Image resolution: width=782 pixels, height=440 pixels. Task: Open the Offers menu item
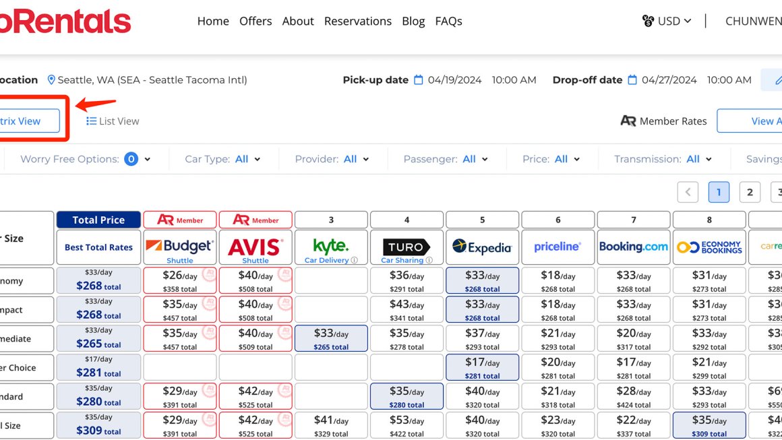coord(255,21)
